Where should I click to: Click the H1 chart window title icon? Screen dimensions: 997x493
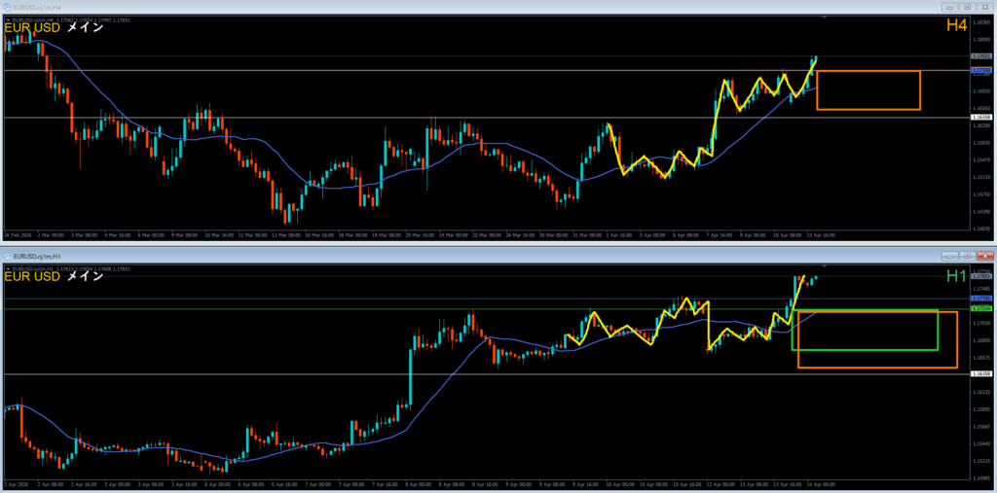click(x=7, y=256)
